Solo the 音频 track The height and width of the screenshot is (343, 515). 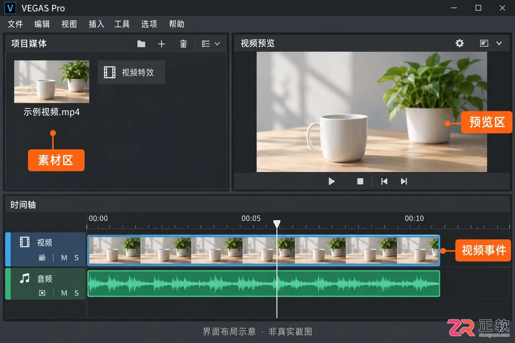pos(76,293)
